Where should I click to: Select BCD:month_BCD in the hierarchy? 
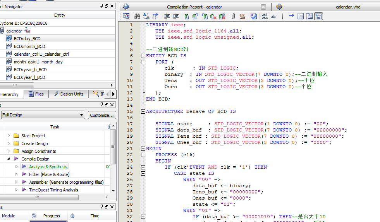tap(29, 46)
